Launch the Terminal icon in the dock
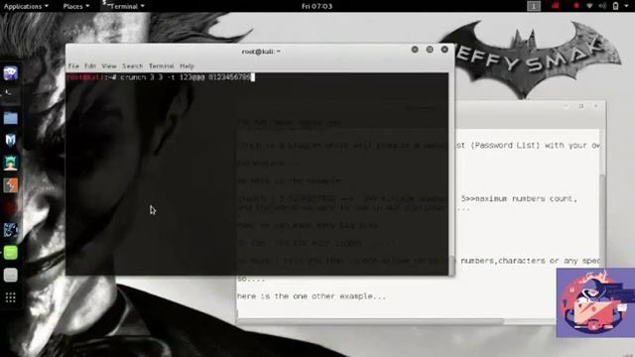Viewport: 635px width, 357px height. (11, 95)
